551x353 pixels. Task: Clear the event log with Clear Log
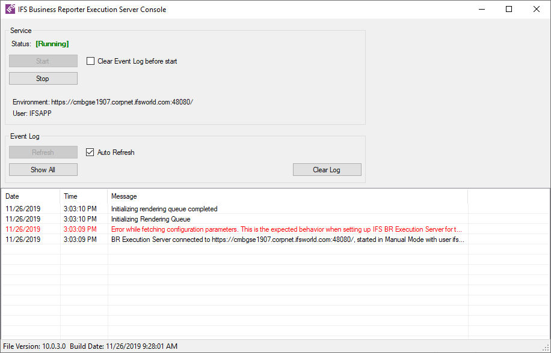tap(327, 170)
